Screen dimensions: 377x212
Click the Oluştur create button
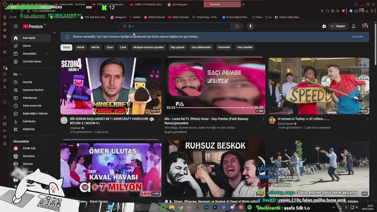(x=338, y=26)
